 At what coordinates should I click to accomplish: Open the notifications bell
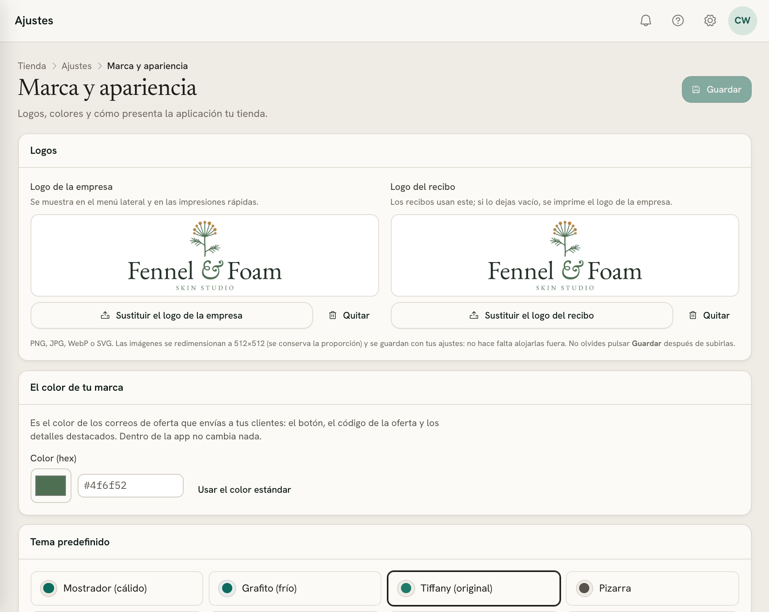pos(645,20)
